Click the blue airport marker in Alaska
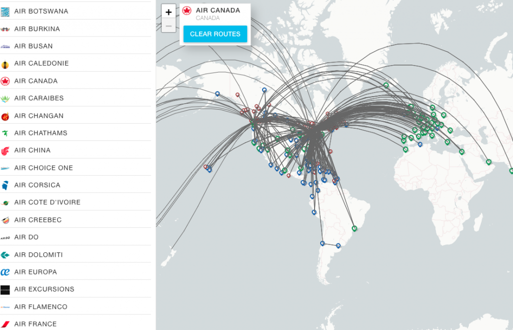 pos(217,94)
